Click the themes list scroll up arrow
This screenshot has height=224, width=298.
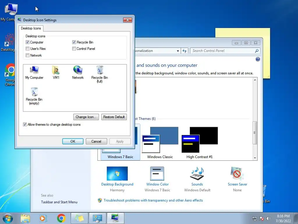255,80
